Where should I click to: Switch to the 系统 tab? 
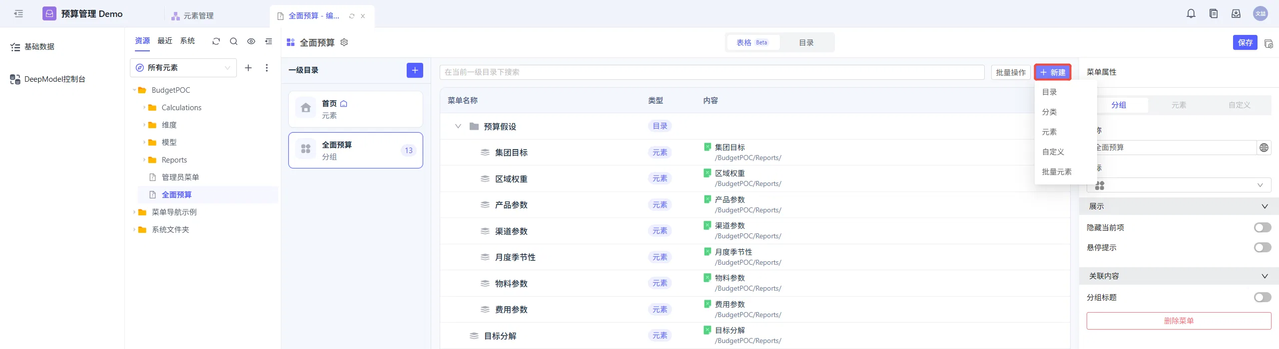[187, 41]
